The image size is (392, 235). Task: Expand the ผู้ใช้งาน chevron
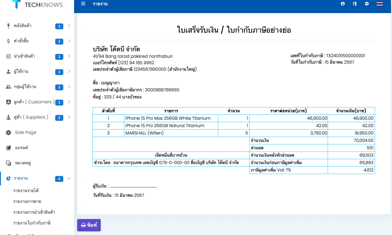tap(69, 71)
